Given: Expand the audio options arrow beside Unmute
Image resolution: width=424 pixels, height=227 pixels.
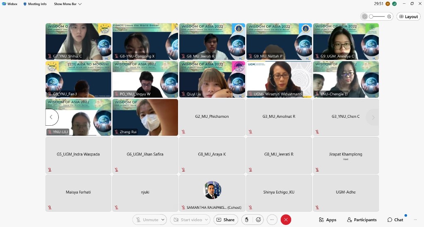Looking at the screenshot, I should 163,220.
